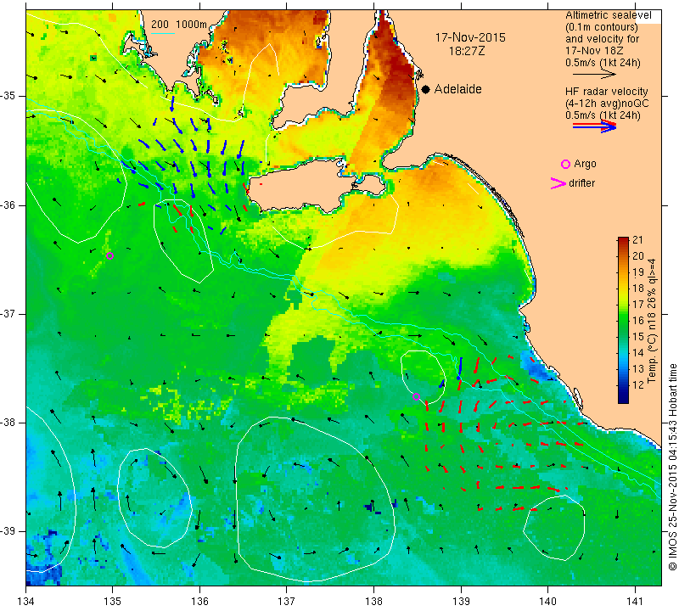Click the latitude label -39

[8, 531]
